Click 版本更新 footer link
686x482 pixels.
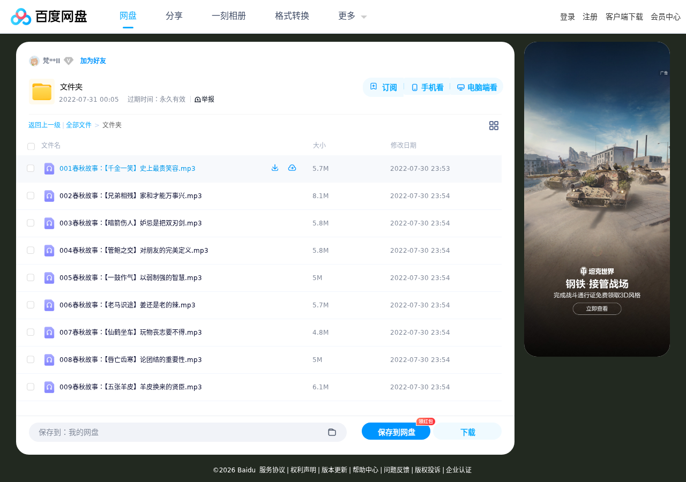[x=334, y=470]
